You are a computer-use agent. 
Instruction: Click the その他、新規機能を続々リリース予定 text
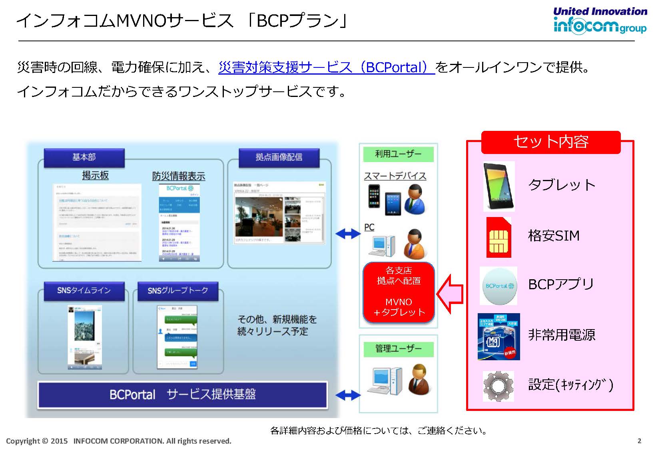coord(277,325)
